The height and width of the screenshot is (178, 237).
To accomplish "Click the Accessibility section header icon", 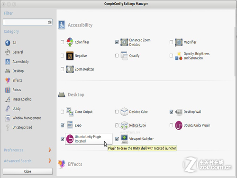I will click(x=62, y=25).
